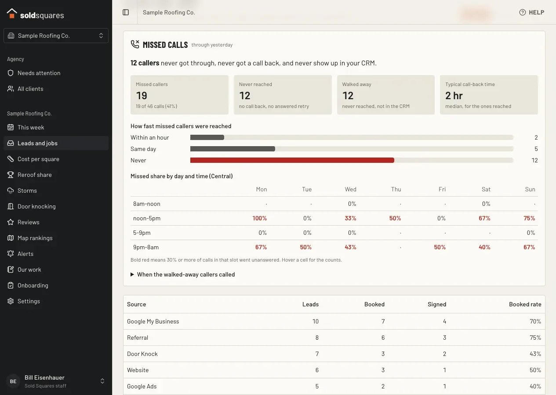Click the Storms cloud icon
This screenshot has height=395, width=556.
(11, 190)
